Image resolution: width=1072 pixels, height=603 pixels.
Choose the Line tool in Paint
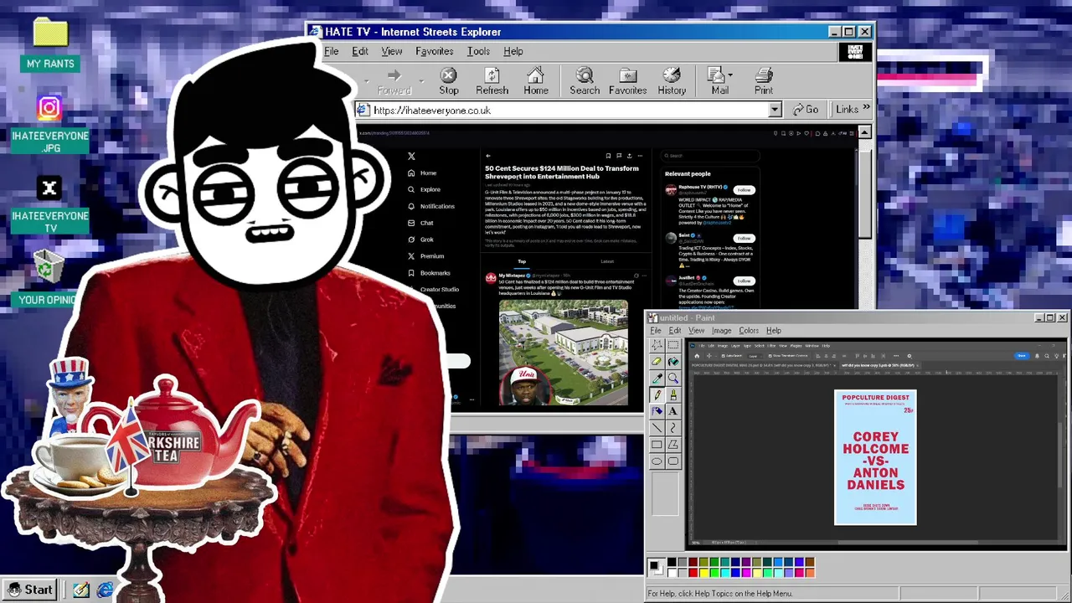point(657,427)
